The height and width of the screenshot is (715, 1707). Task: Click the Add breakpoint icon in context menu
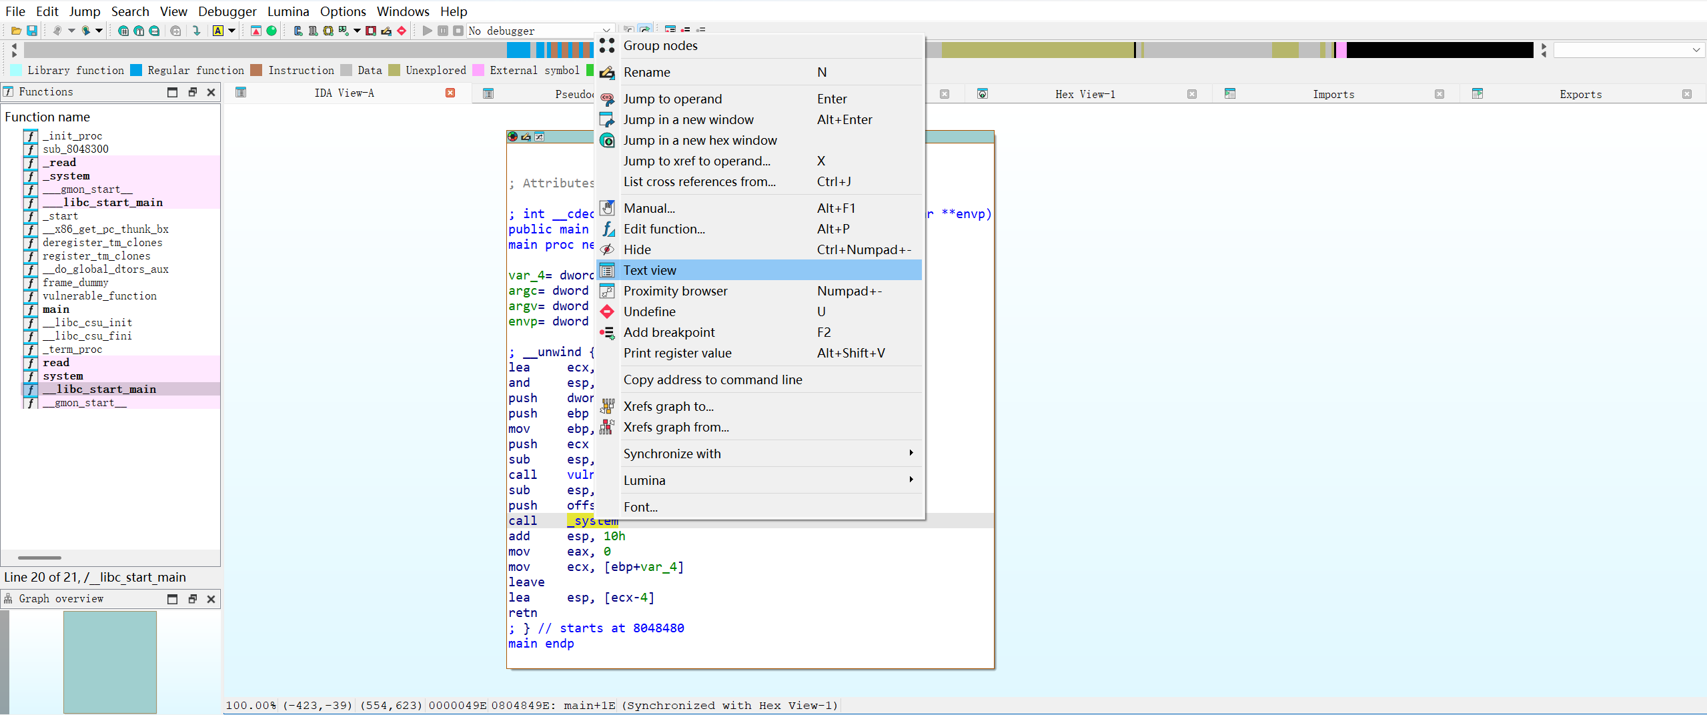[x=607, y=332]
